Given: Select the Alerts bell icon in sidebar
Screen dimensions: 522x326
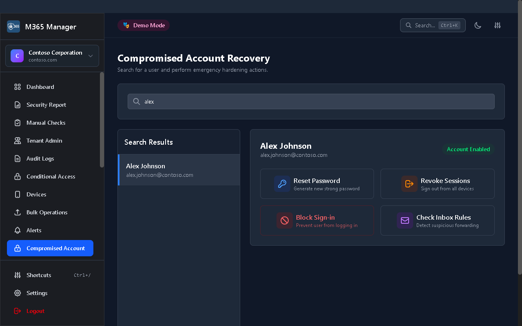Looking at the screenshot, I should coord(17,230).
